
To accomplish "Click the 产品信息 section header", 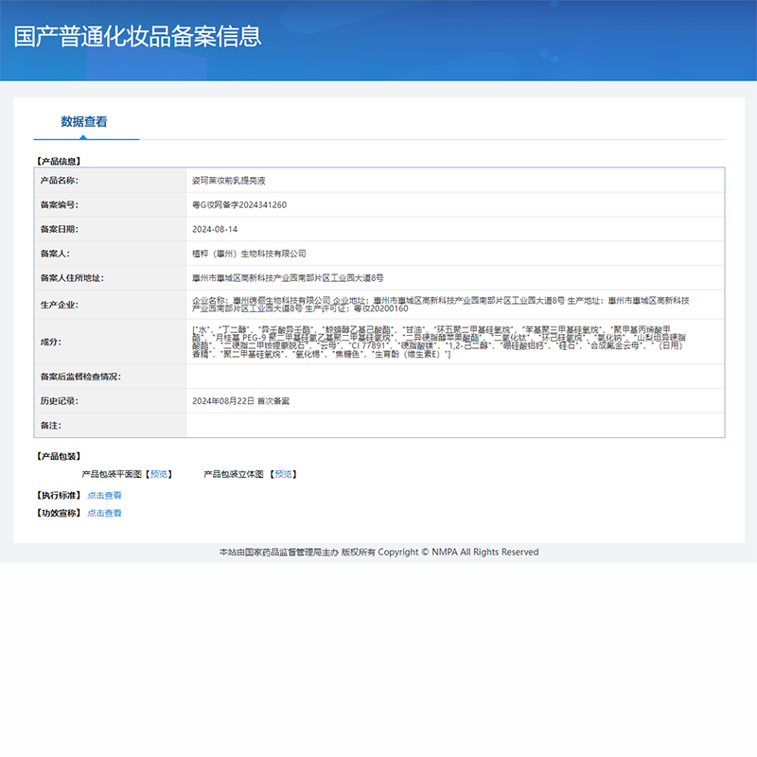I will 60,160.
